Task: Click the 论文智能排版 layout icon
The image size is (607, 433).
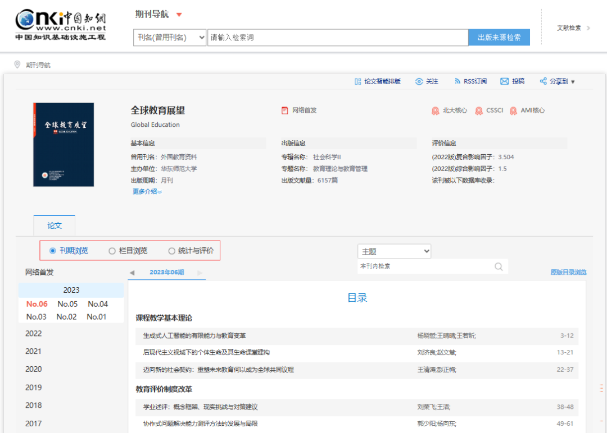Action: point(357,81)
